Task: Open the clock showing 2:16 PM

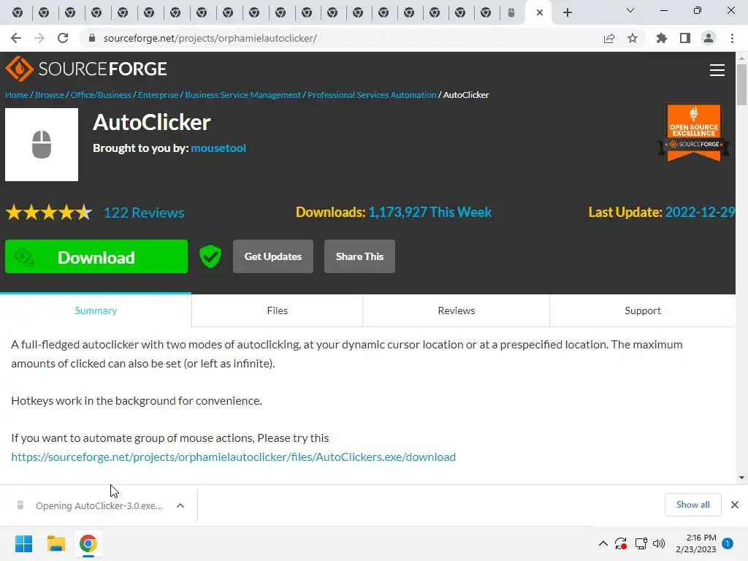Action: (x=696, y=543)
